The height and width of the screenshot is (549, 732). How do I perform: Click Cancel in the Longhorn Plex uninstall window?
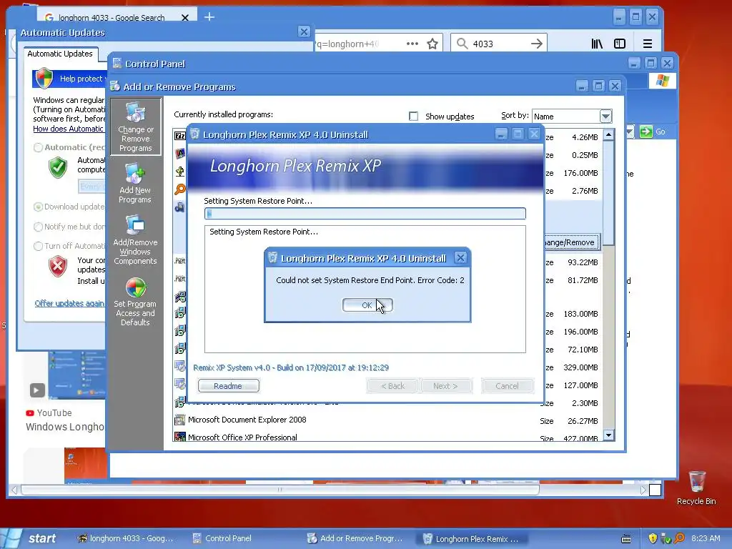pyautogui.click(x=507, y=385)
